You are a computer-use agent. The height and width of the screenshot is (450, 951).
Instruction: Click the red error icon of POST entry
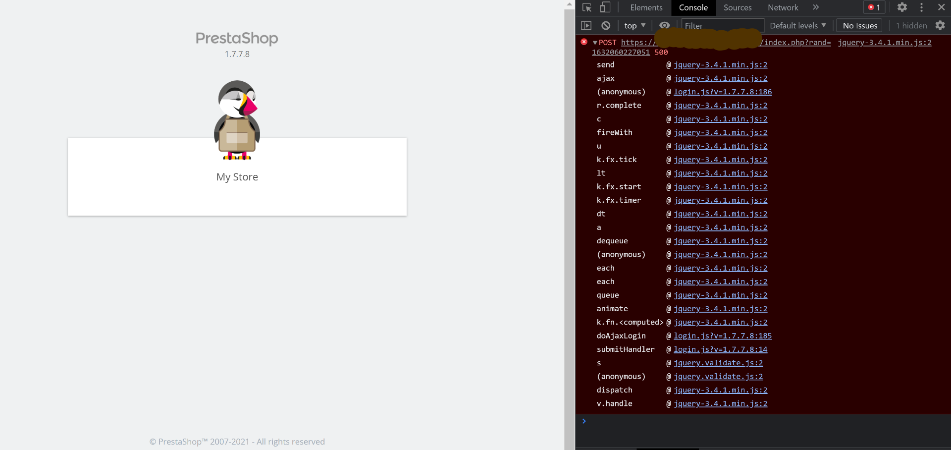(x=584, y=42)
